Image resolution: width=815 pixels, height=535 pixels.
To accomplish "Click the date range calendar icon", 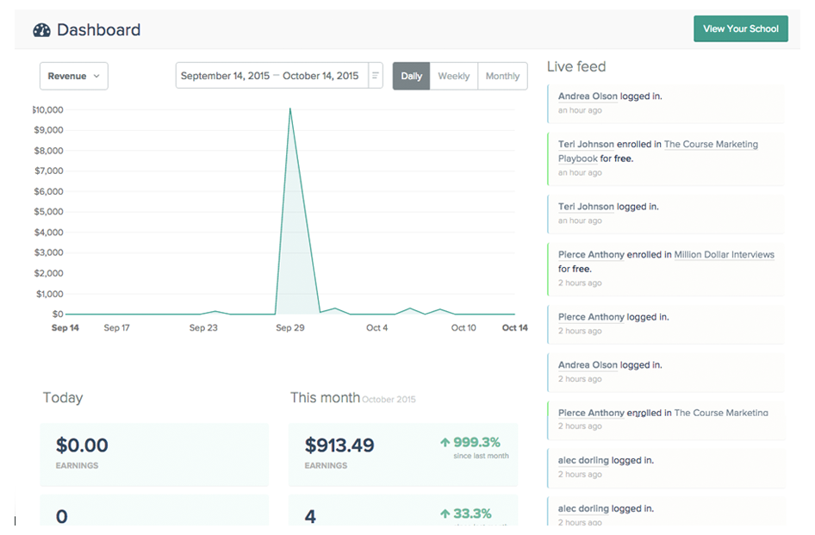I will coord(376,76).
